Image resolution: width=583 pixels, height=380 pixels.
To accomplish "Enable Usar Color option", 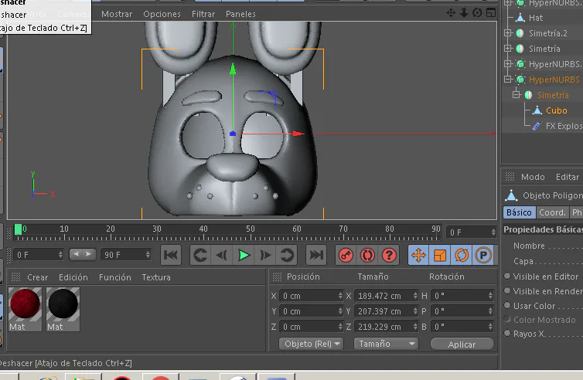I will 507,305.
